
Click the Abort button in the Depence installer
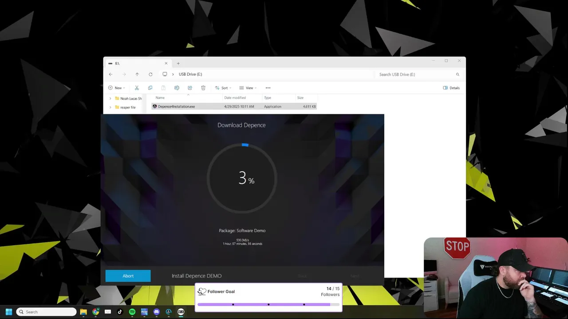pos(128,276)
